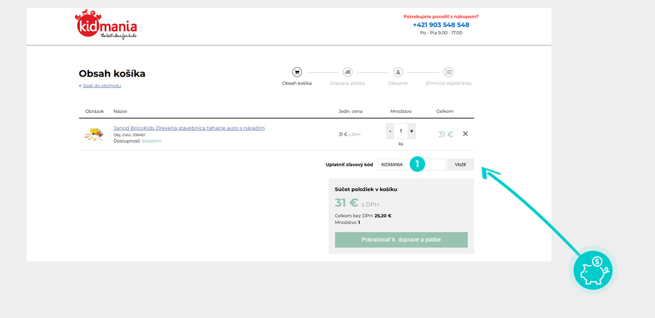
Task: Click the phone number +421 903 548 548
Action: coord(441,25)
